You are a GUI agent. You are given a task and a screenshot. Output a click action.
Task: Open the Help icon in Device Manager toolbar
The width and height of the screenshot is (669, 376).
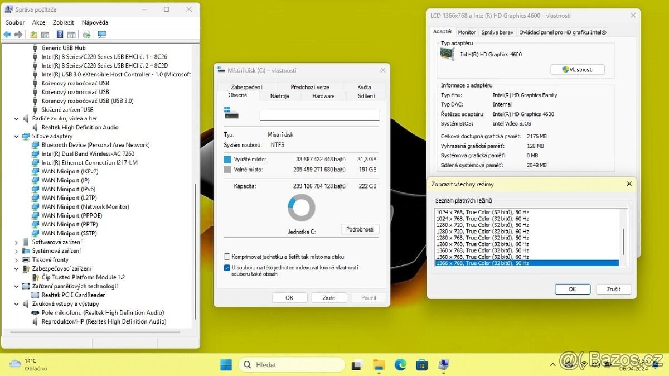point(60,34)
